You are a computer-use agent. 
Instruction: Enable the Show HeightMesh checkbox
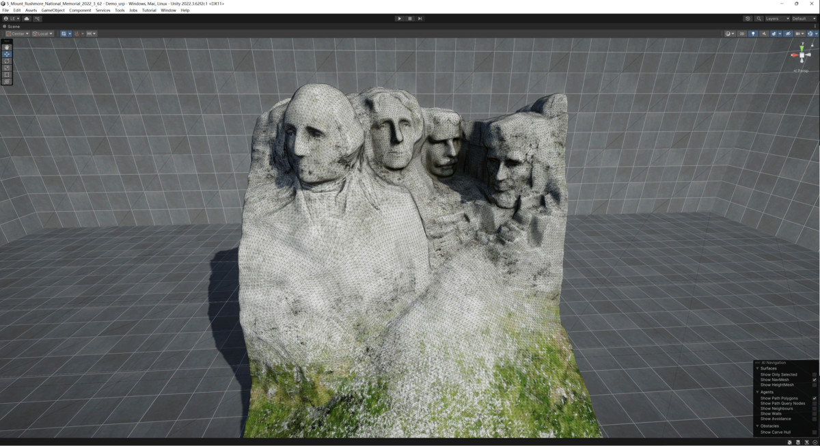[x=815, y=385]
